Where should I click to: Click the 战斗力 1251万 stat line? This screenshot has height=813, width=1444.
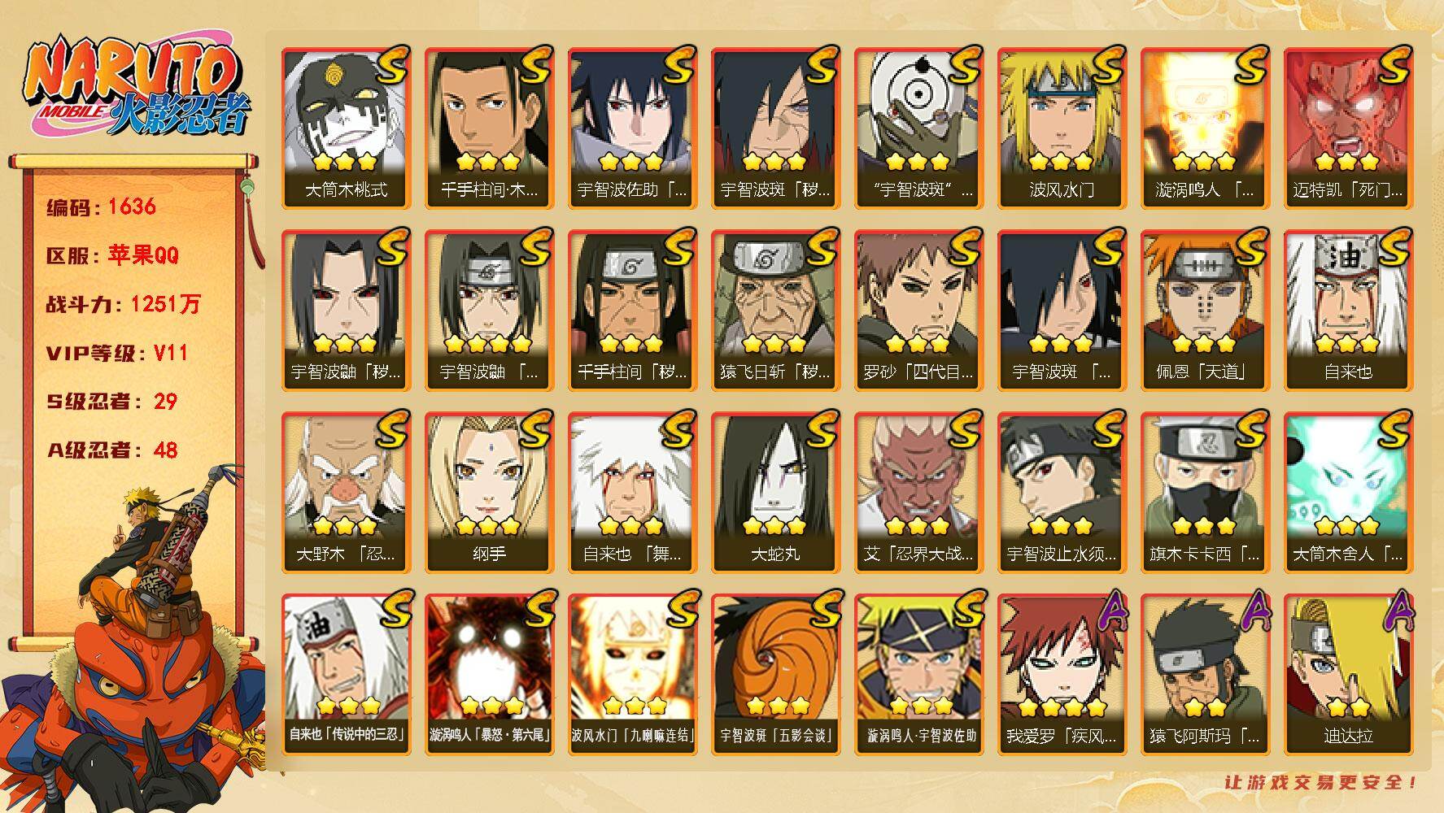[123, 304]
